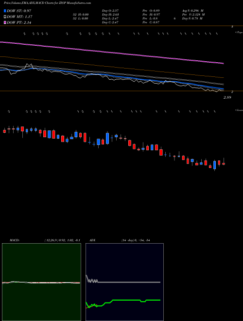Click the 'Day L: 2.47' value
The image size is (243, 321).
[110, 18]
